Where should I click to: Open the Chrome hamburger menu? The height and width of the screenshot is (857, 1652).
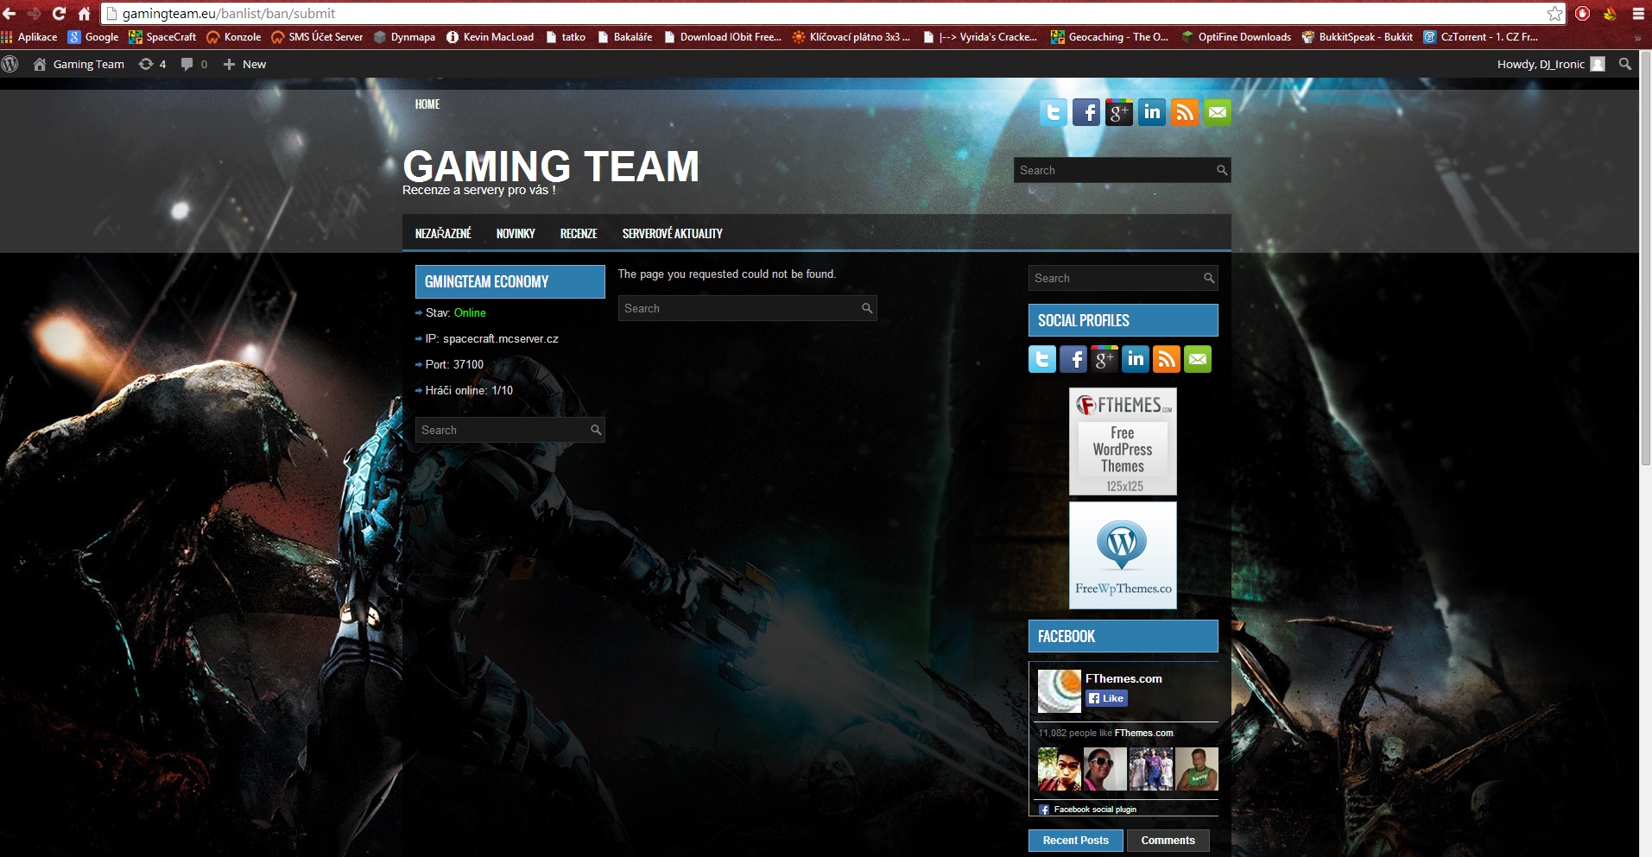click(1638, 13)
